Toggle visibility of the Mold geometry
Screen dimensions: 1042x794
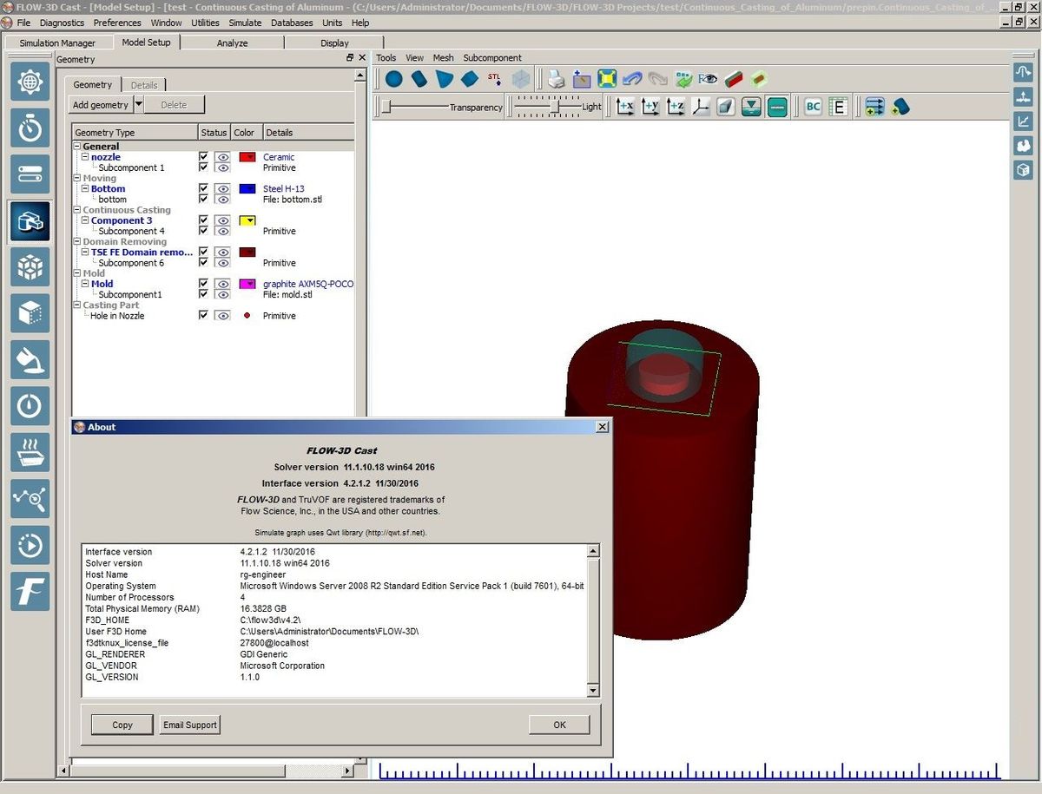click(224, 284)
